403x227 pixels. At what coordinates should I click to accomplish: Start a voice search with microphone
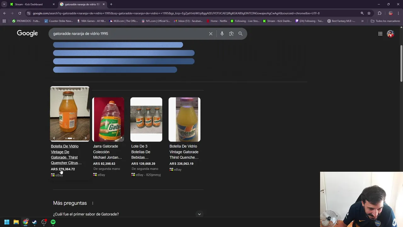(222, 34)
